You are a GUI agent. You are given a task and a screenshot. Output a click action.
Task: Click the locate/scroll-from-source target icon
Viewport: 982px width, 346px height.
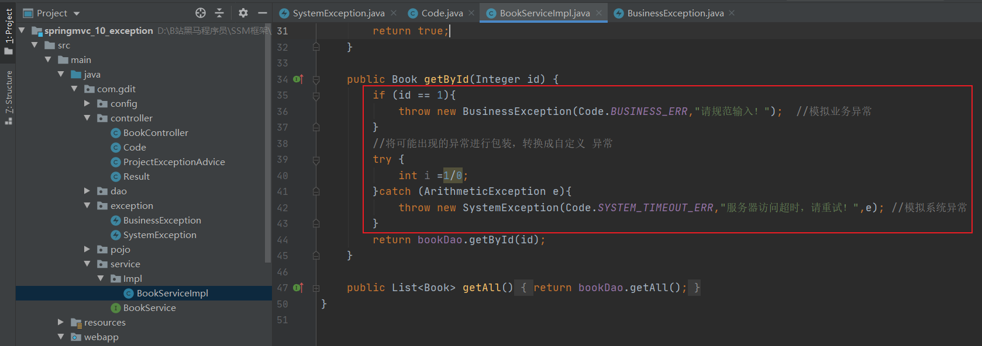[201, 13]
